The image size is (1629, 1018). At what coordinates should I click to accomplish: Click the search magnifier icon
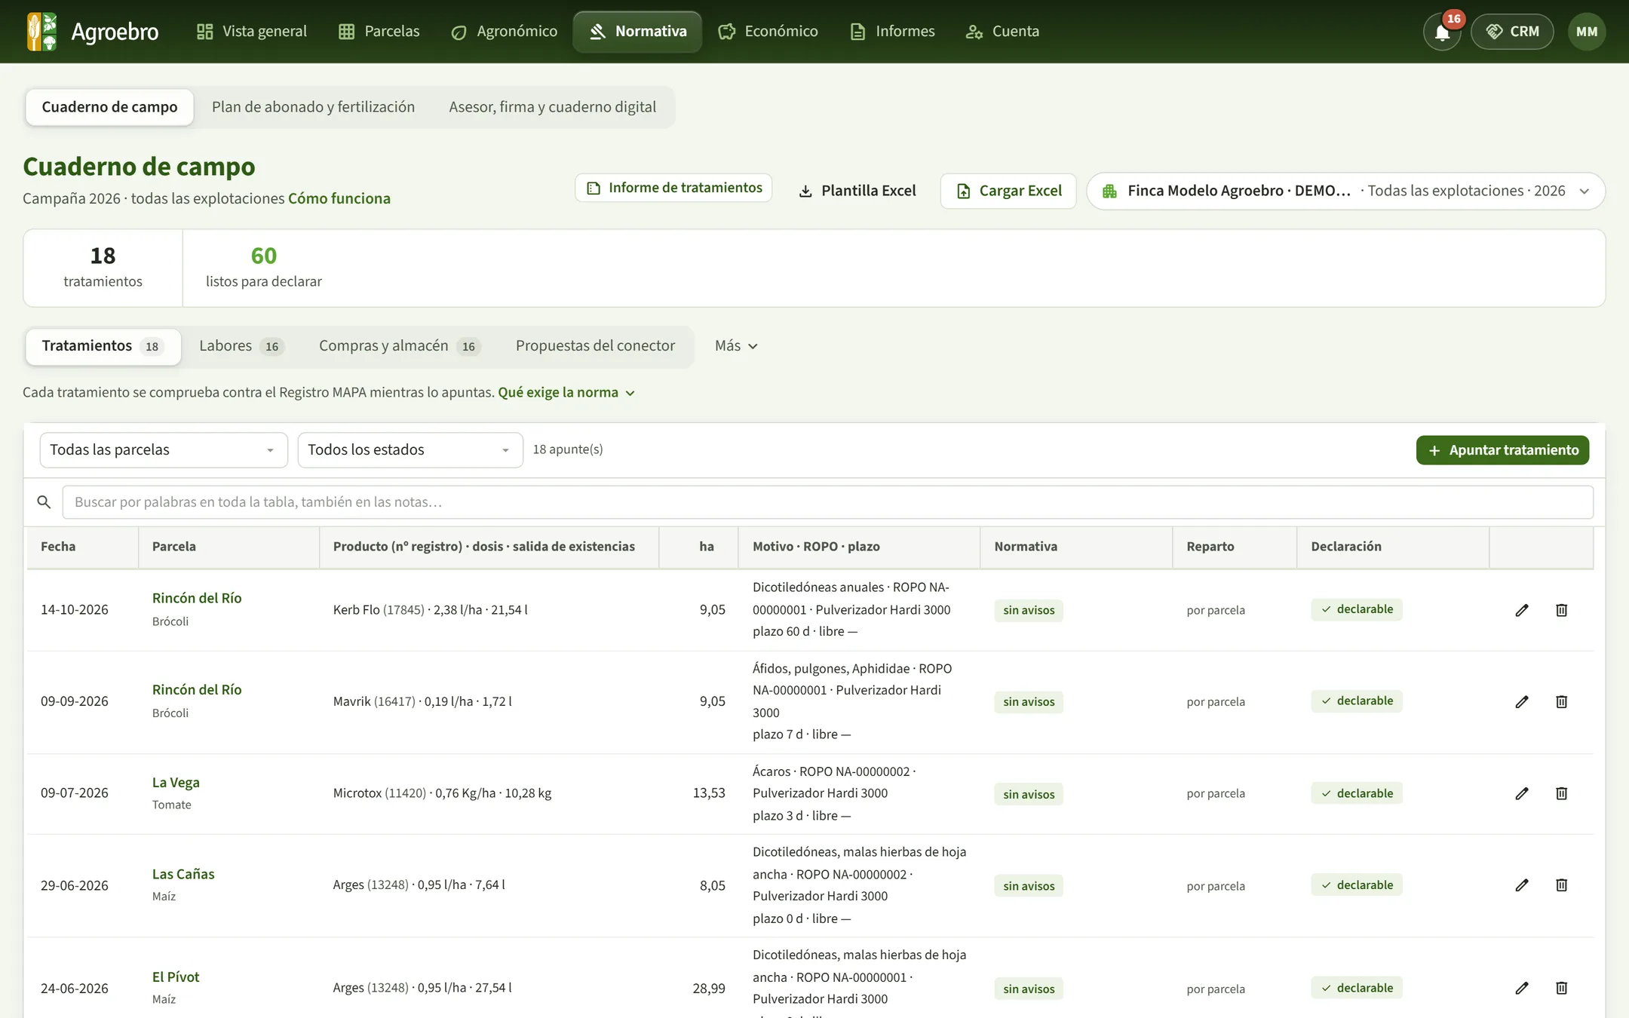tap(44, 502)
